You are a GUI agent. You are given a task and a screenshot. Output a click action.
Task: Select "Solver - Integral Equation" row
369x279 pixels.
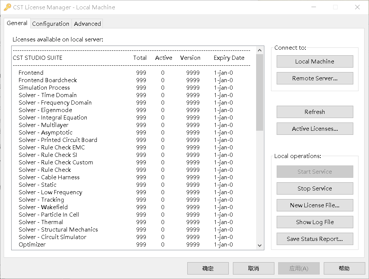coord(126,118)
